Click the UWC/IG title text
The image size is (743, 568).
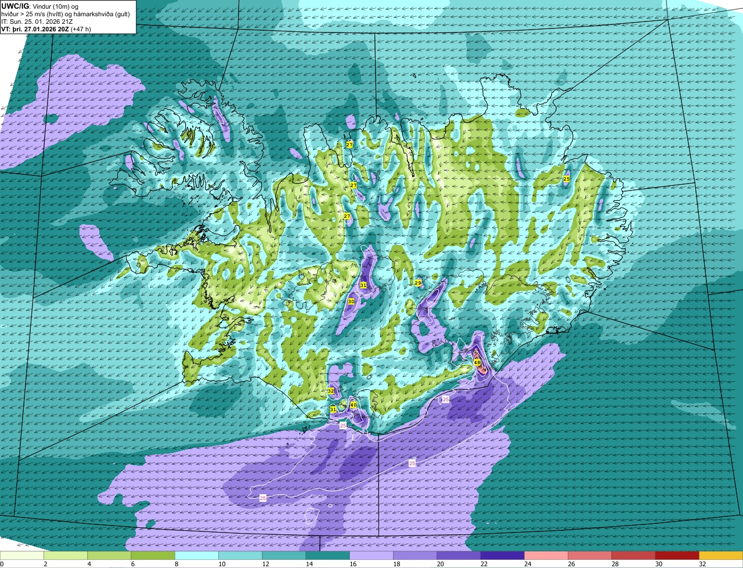(x=15, y=6)
